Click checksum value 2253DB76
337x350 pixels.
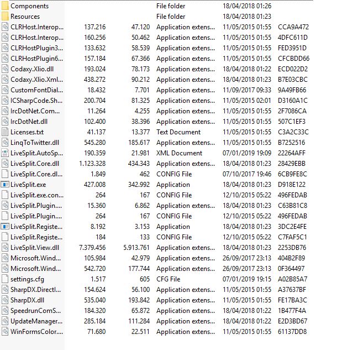point(292,248)
